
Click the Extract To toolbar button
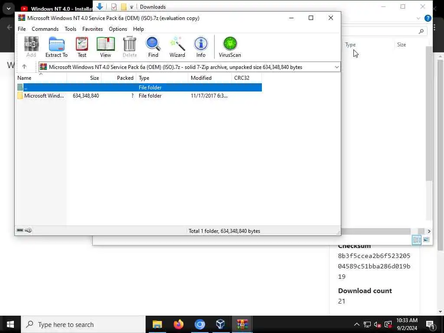tap(56, 47)
